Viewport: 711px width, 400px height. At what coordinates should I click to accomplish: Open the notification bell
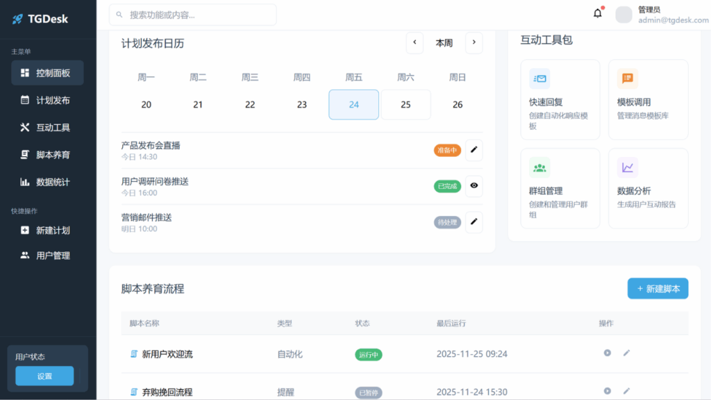pos(597,12)
